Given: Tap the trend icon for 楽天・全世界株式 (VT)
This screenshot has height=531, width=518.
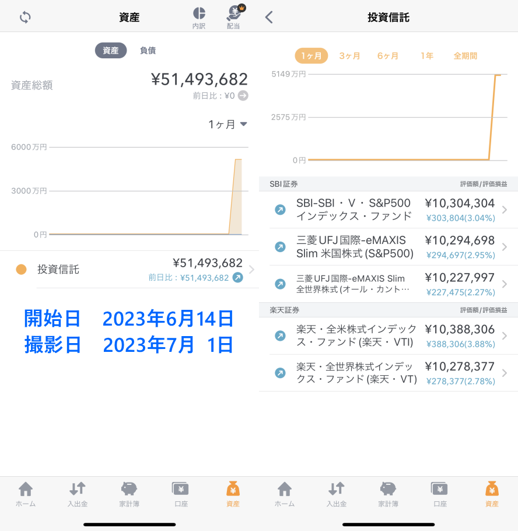Looking at the screenshot, I should click(x=280, y=373).
